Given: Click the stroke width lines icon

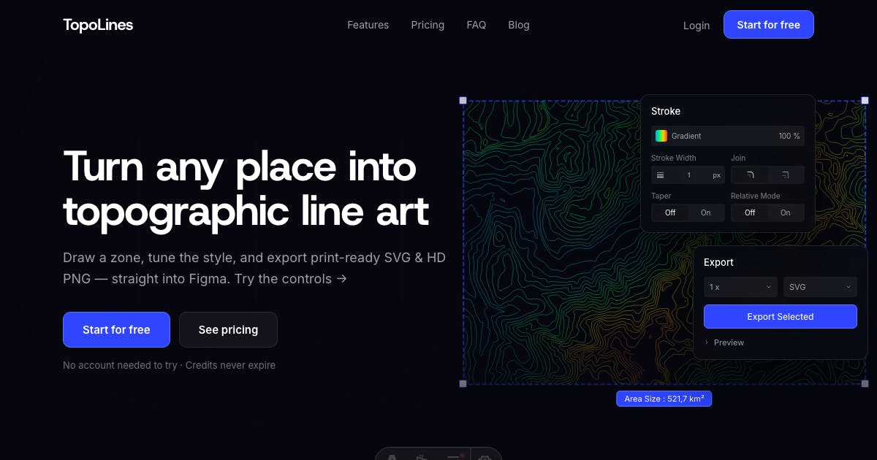Looking at the screenshot, I should click(661, 175).
